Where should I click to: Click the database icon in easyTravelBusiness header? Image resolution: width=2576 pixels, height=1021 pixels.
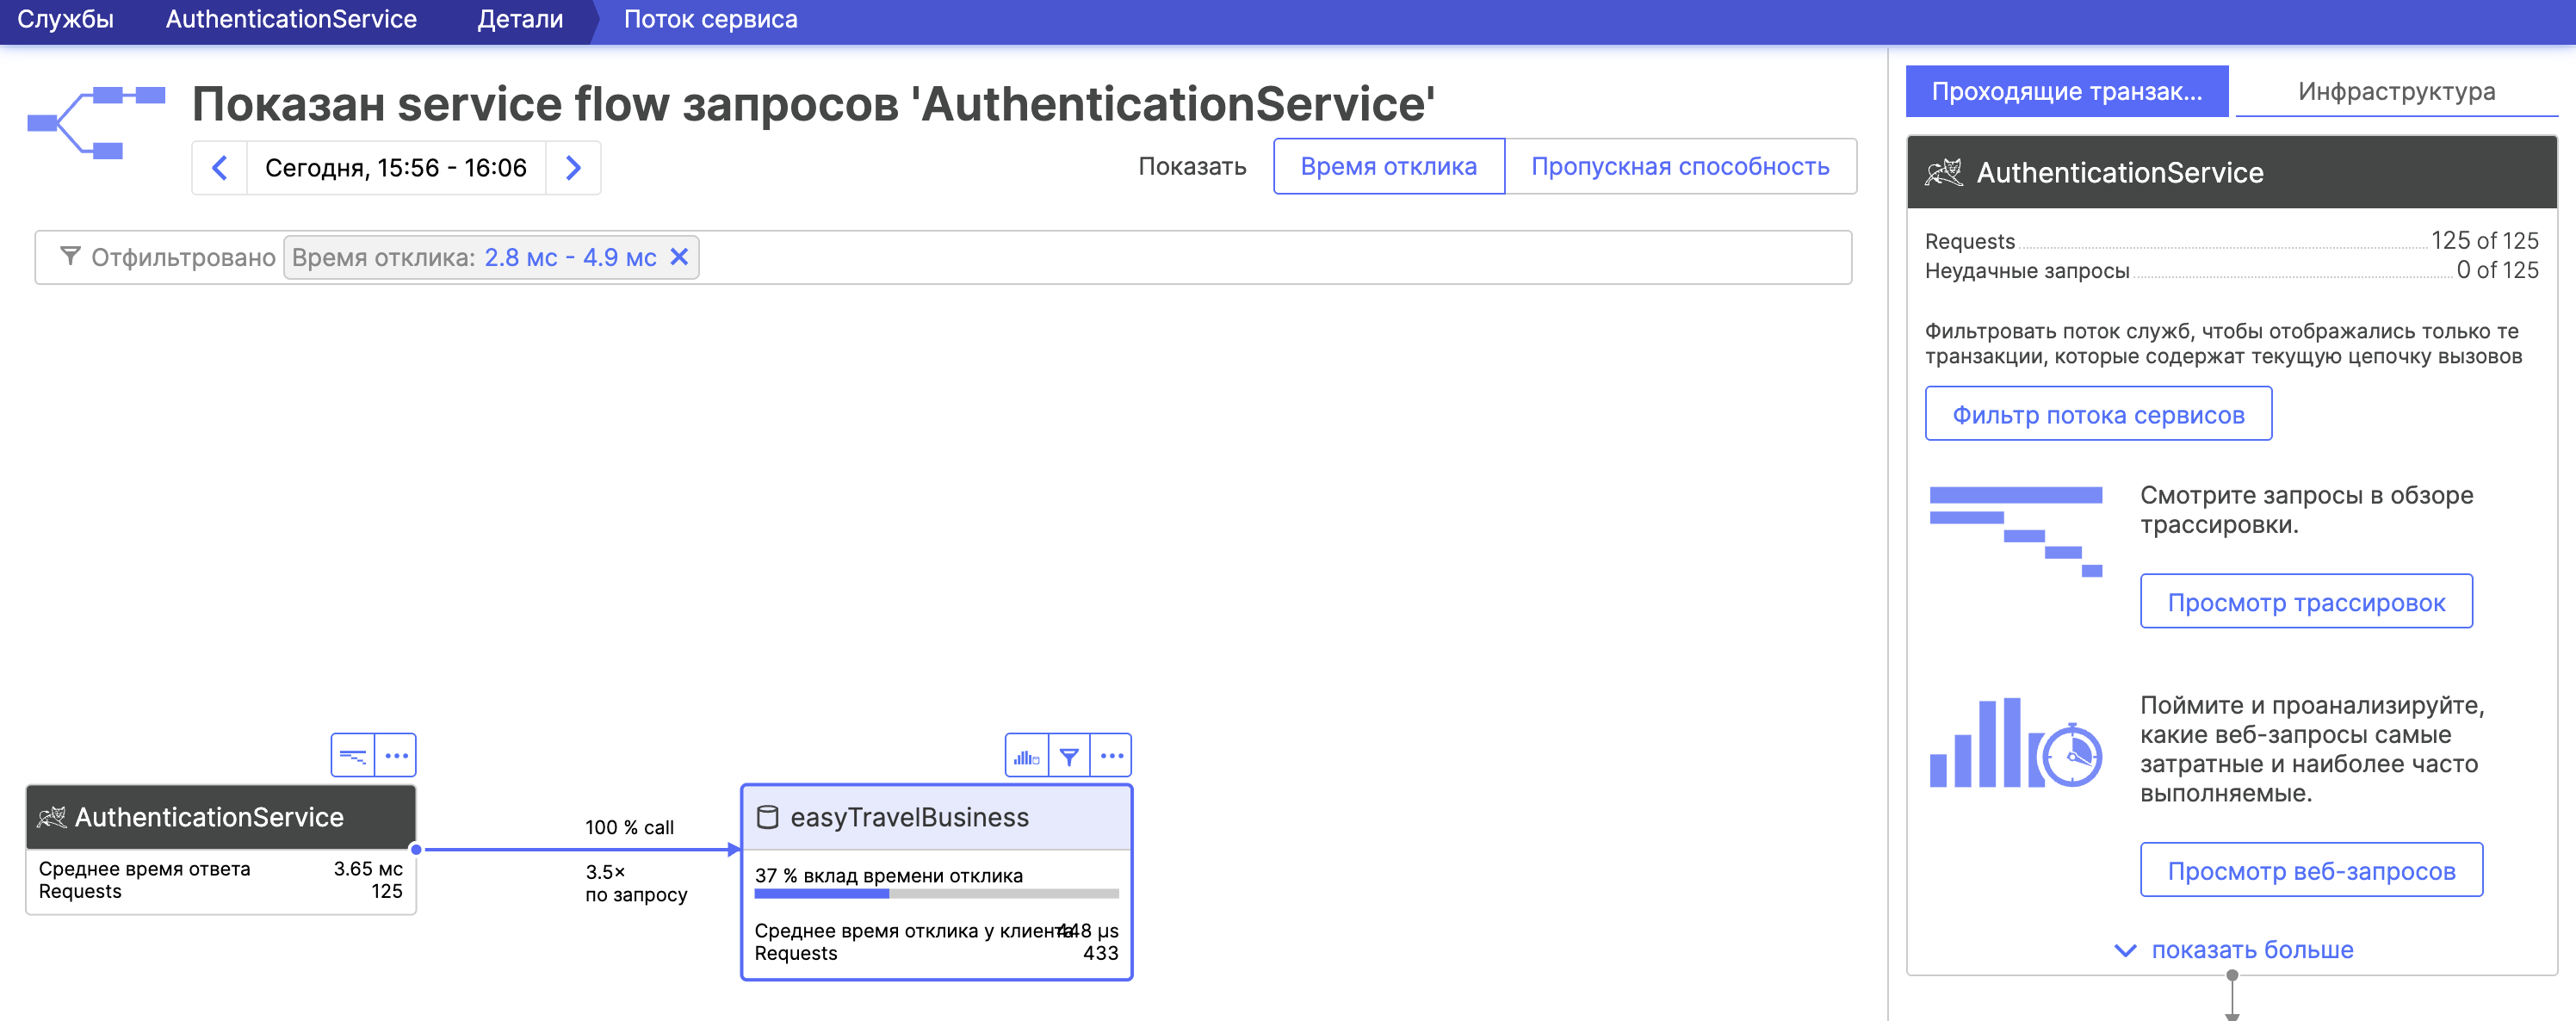(x=767, y=817)
